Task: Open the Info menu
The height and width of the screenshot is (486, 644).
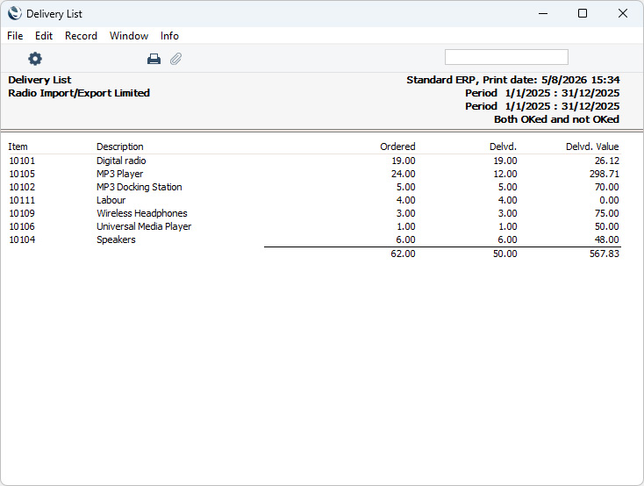Action: [x=169, y=36]
